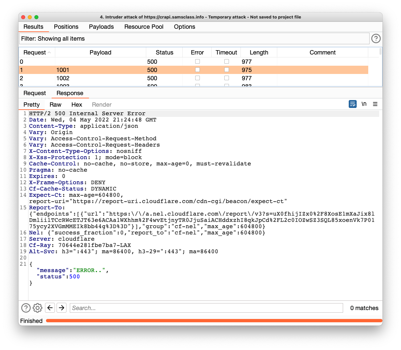Toggle the word wrap icon in response viewer
The height and width of the screenshot is (350, 401).
coord(353,104)
